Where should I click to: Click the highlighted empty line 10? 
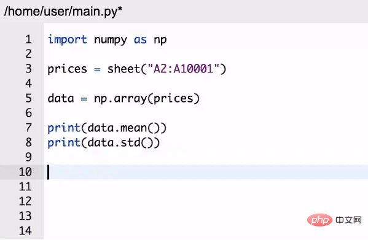206,172
